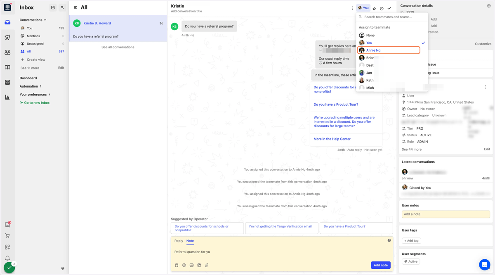
Task: Insert a saved reply bookmark icon
Action: 177,265
